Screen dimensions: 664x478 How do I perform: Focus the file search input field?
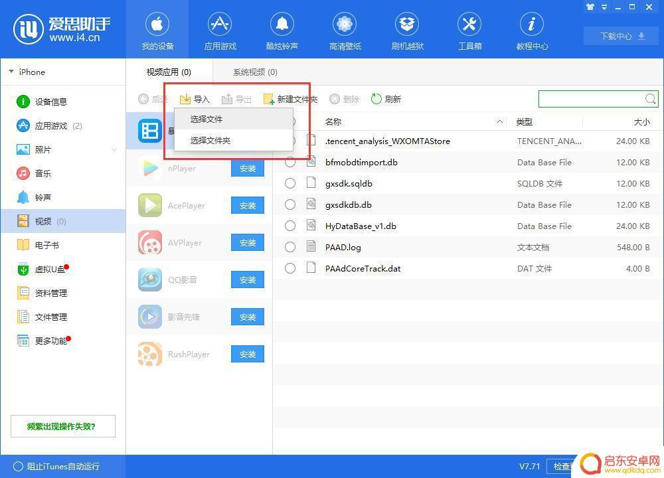point(591,99)
